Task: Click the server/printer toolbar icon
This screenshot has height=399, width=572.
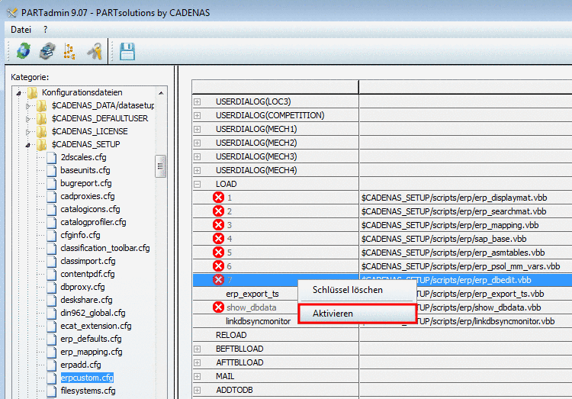Action: click(x=47, y=51)
